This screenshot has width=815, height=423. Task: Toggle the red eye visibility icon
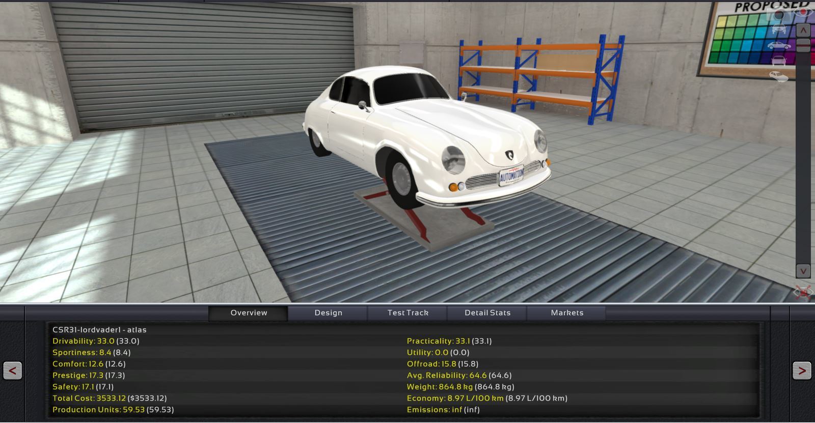tap(804, 12)
